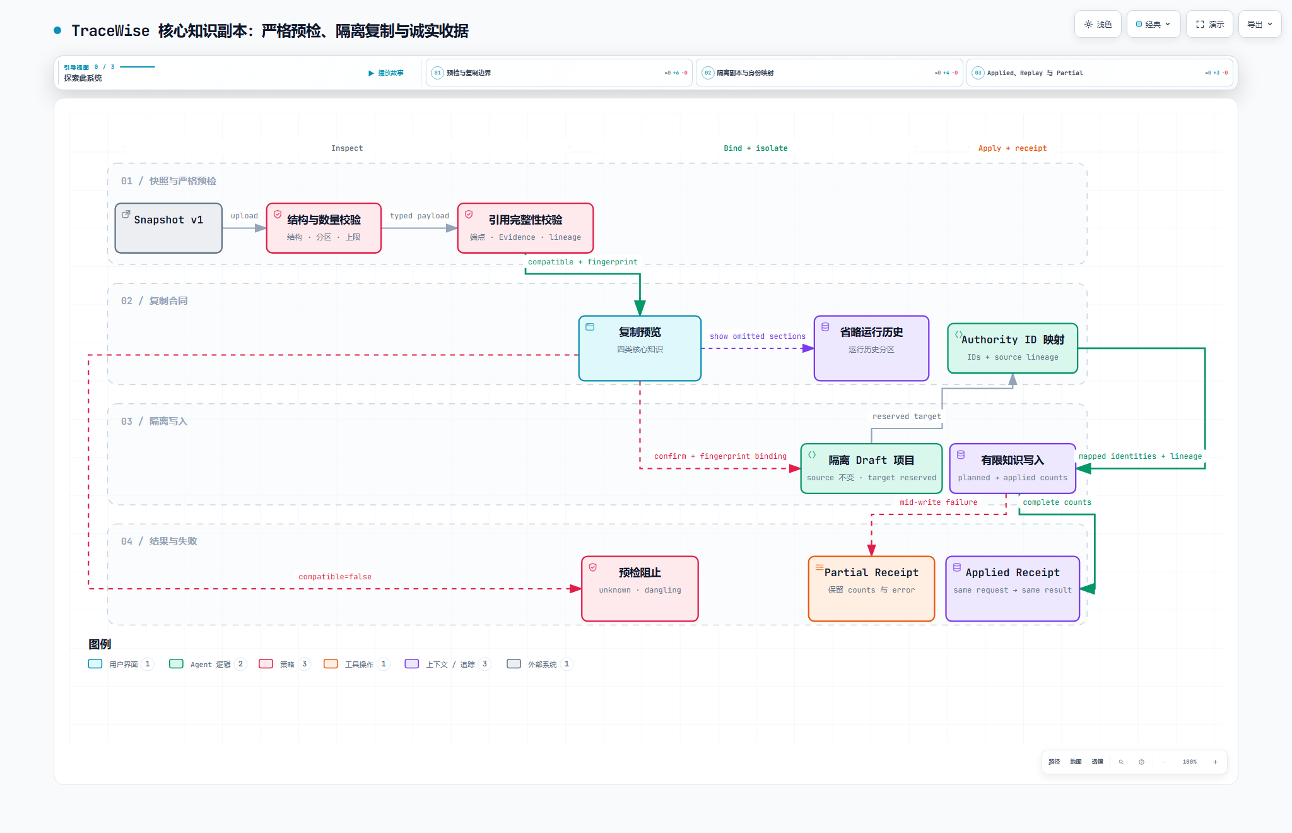The width and height of the screenshot is (1292, 833).
Task: Click the 'show omitted sections' edge label
Action: click(758, 336)
